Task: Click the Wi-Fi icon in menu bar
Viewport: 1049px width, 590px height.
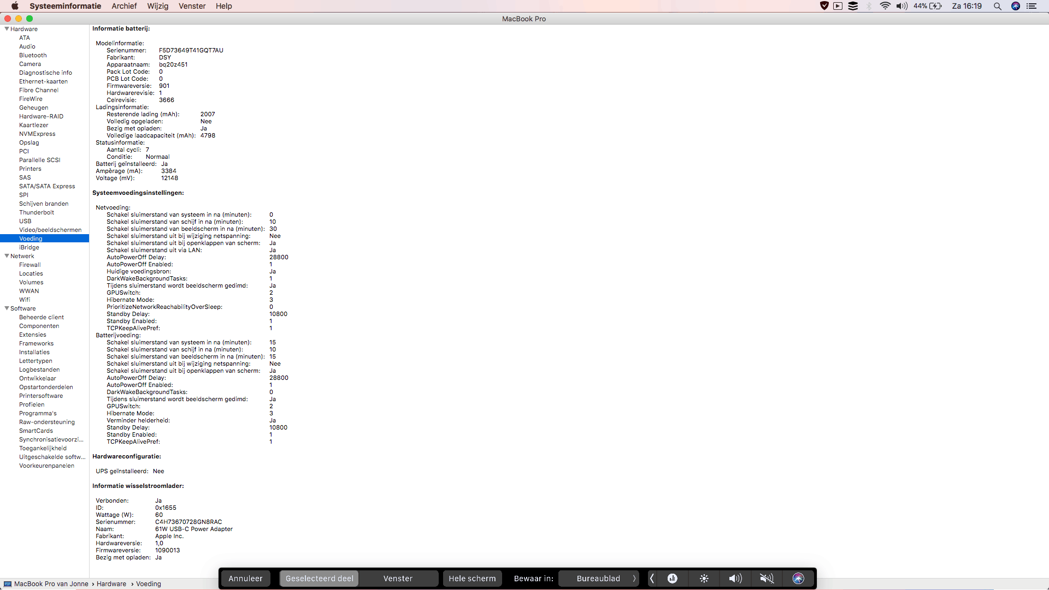Action: point(885,6)
